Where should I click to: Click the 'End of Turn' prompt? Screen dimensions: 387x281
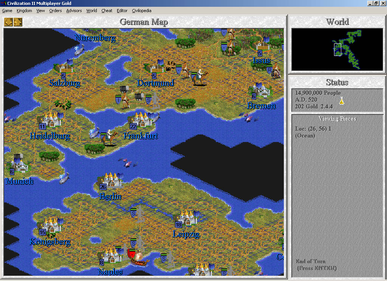[x=311, y=261]
